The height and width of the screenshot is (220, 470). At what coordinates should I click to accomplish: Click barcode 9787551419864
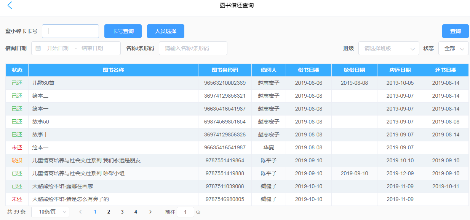point(225,160)
